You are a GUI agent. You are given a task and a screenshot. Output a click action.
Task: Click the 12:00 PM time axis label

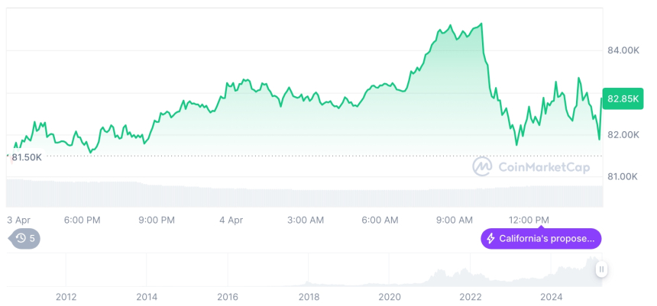pos(530,220)
